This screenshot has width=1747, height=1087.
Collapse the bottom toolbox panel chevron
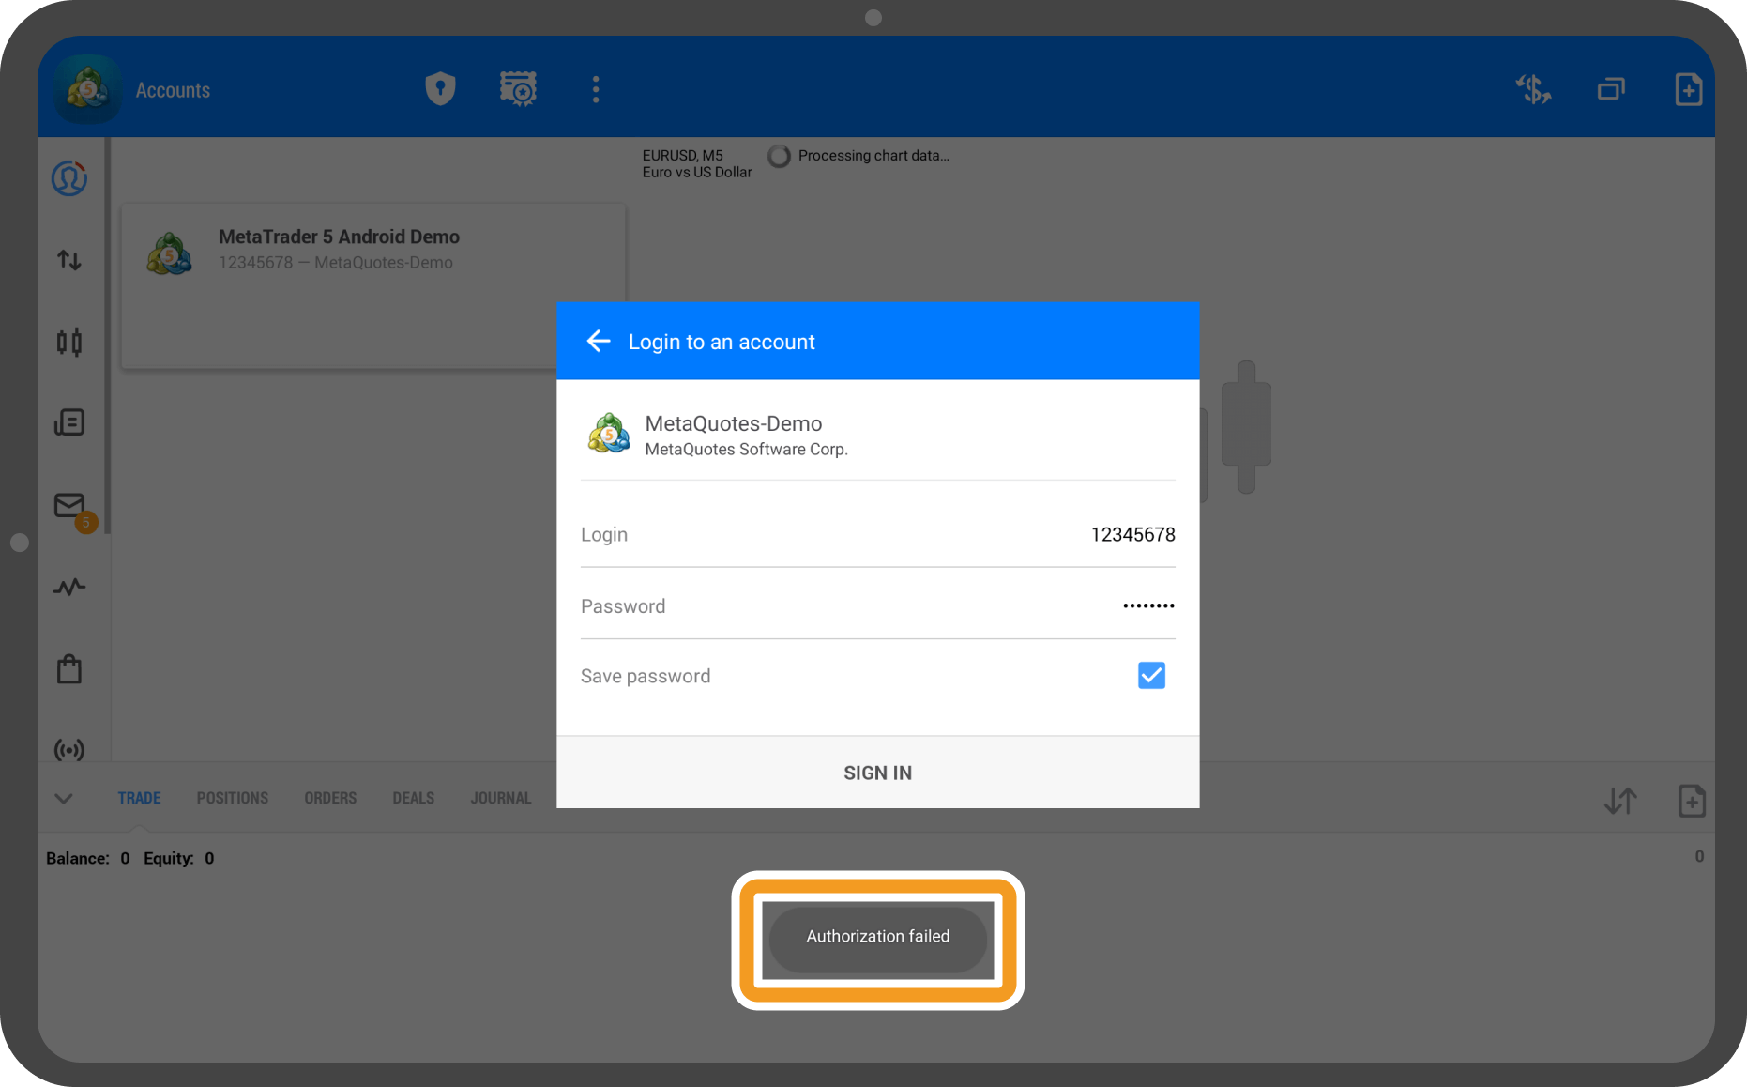point(64,799)
